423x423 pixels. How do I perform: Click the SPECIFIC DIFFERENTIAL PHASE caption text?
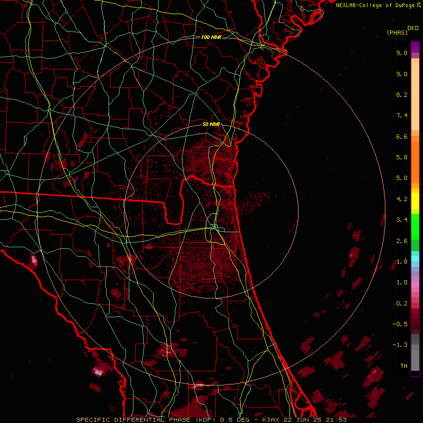coord(133,420)
